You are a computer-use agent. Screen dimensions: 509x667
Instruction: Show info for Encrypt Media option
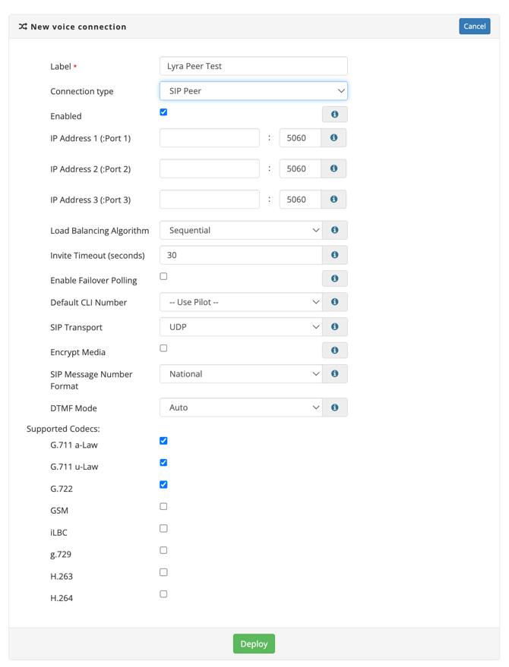(x=334, y=351)
